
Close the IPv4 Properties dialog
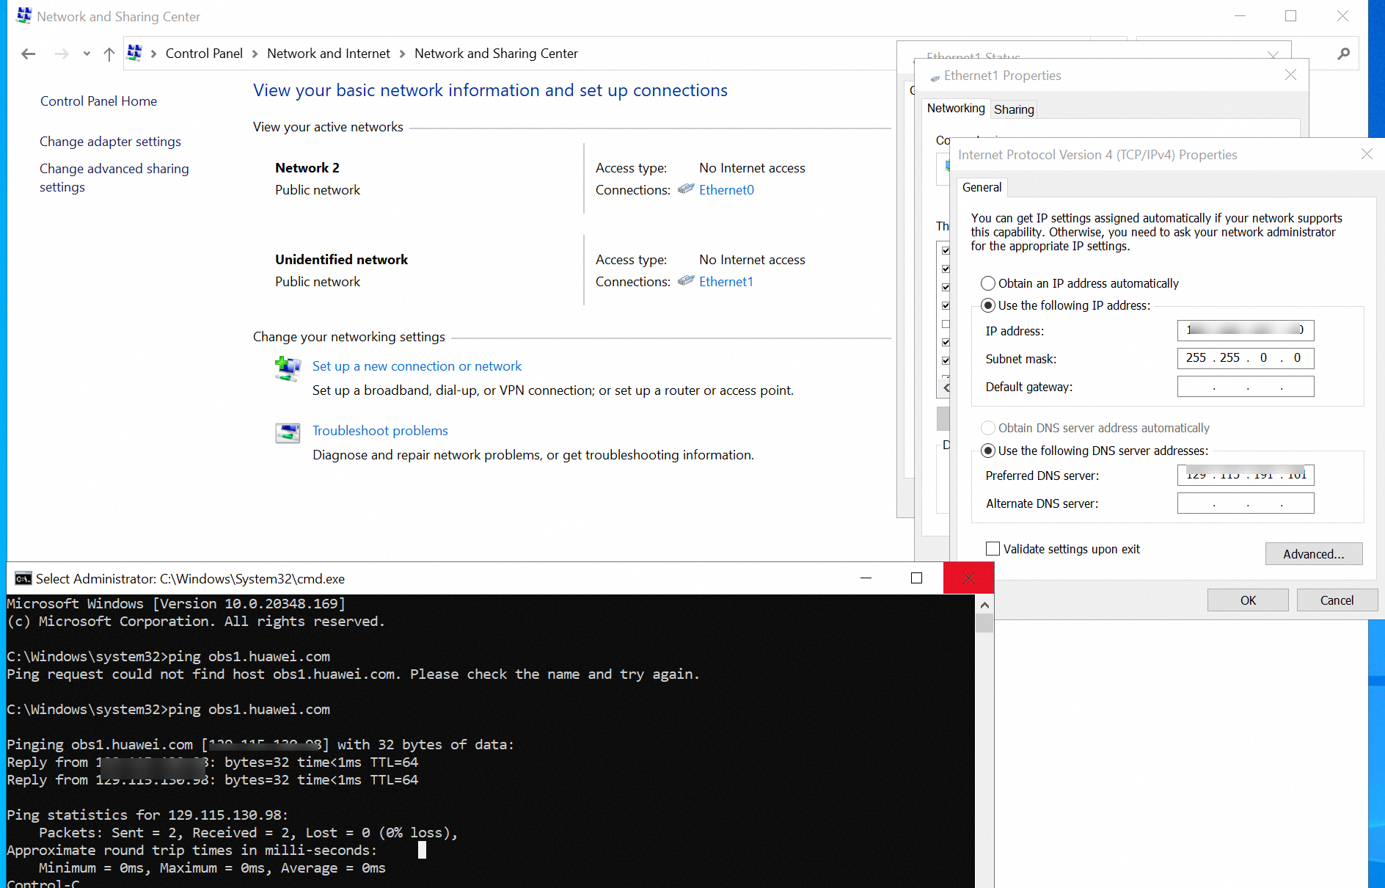pos(1367,154)
